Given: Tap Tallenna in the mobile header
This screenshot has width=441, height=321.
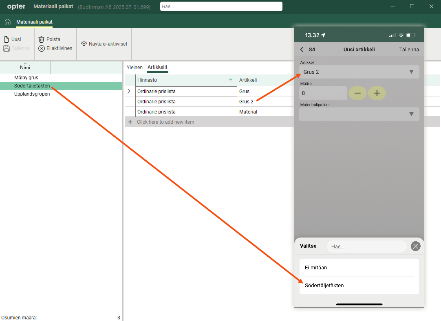Looking at the screenshot, I should tap(409, 50).
